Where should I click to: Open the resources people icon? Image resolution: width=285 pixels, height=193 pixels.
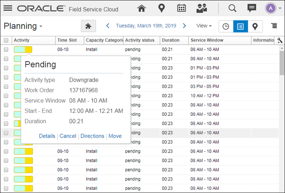pyautogui.click(x=202, y=8)
